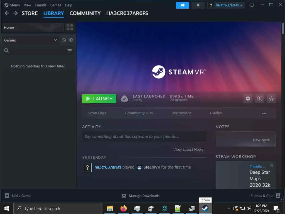Show hidden system tray icons

point(229,208)
